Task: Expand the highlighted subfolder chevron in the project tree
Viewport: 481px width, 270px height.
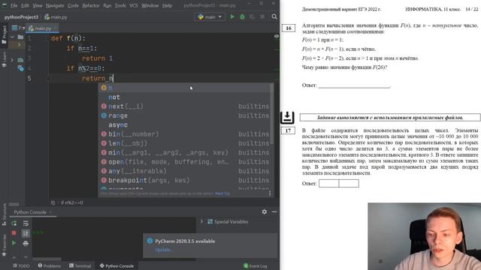Action: click(x=19, y=45)
